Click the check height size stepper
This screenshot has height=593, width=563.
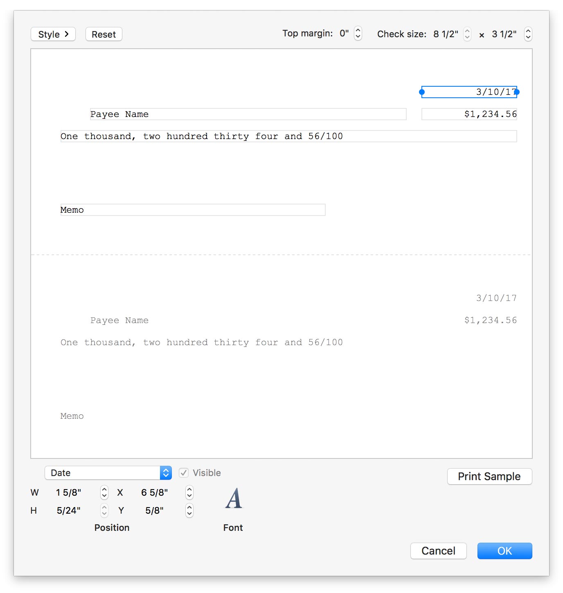pyautogui.click(x=528, y=34)
